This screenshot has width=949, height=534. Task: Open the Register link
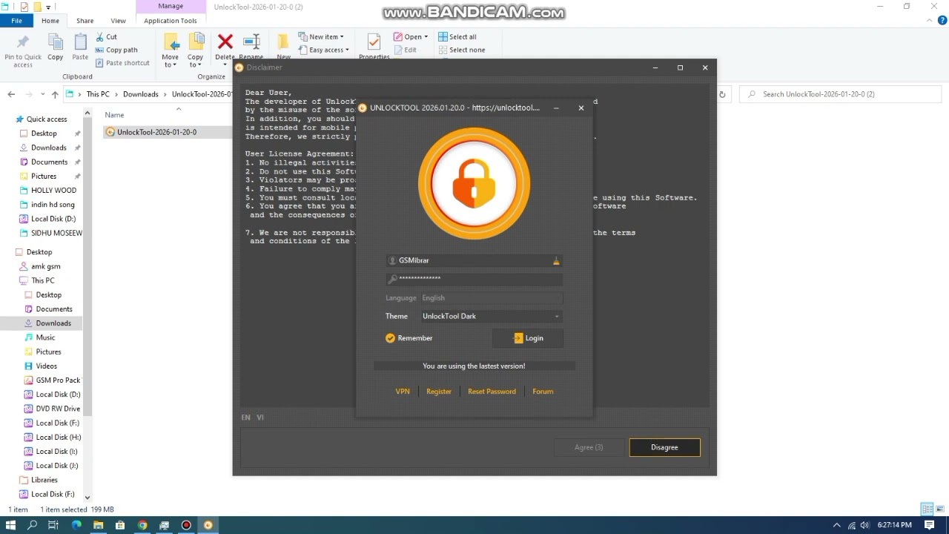point(439,392)
